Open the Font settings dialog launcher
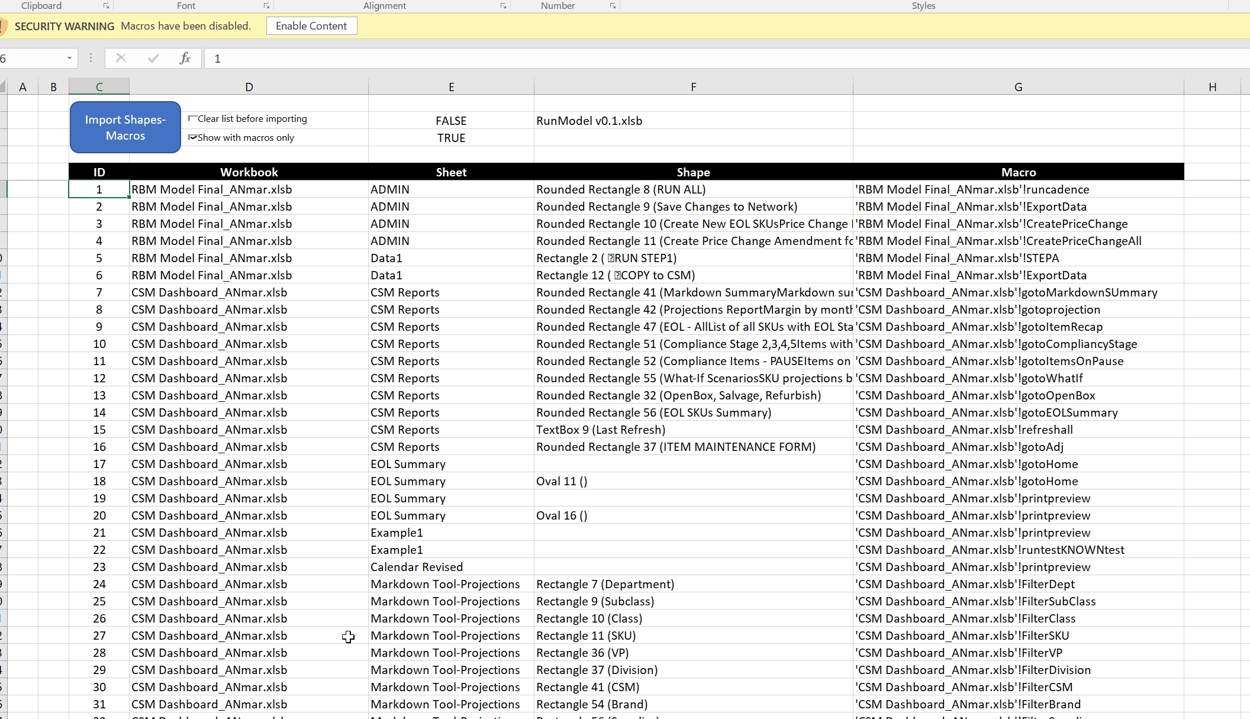Screen dimensions: 1250x719 (266, 6)
